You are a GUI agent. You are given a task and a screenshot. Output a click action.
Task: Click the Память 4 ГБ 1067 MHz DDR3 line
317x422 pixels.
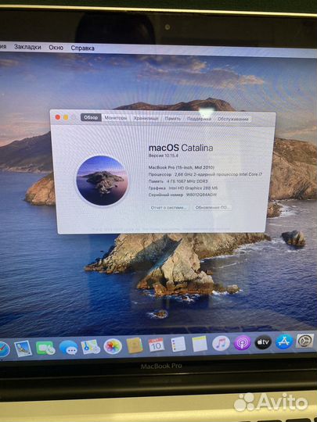coord(178,181)
